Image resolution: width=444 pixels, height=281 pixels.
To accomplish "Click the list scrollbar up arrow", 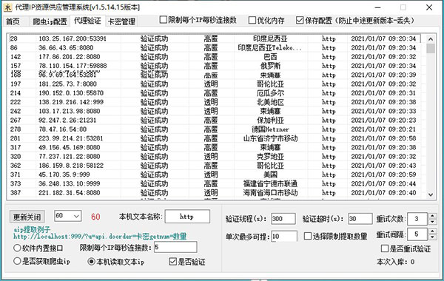I will 431,39.
